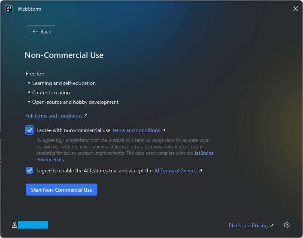The image size is (303, 238).
Task: Open the Full terms and conditions link
Action: point(54,116)
